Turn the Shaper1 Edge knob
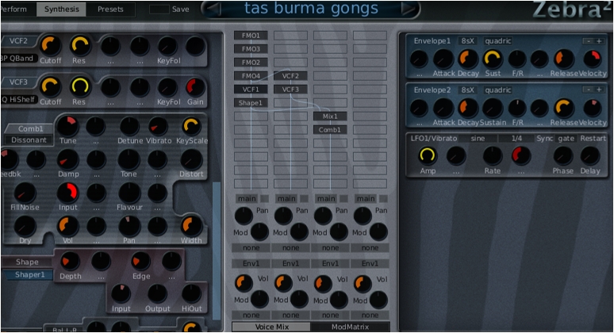This screenshot has width=614, height=333. tap(140, 262)
